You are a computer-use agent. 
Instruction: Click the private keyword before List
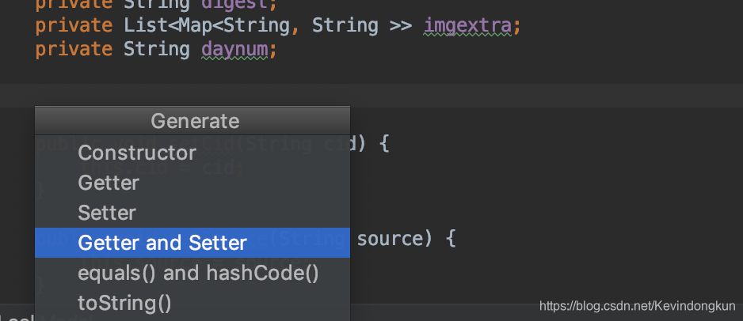click(x=74, y=26)
